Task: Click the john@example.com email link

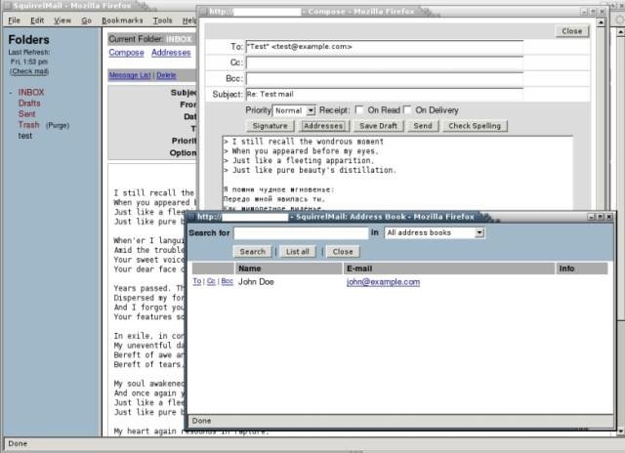Action: point(383,281)
